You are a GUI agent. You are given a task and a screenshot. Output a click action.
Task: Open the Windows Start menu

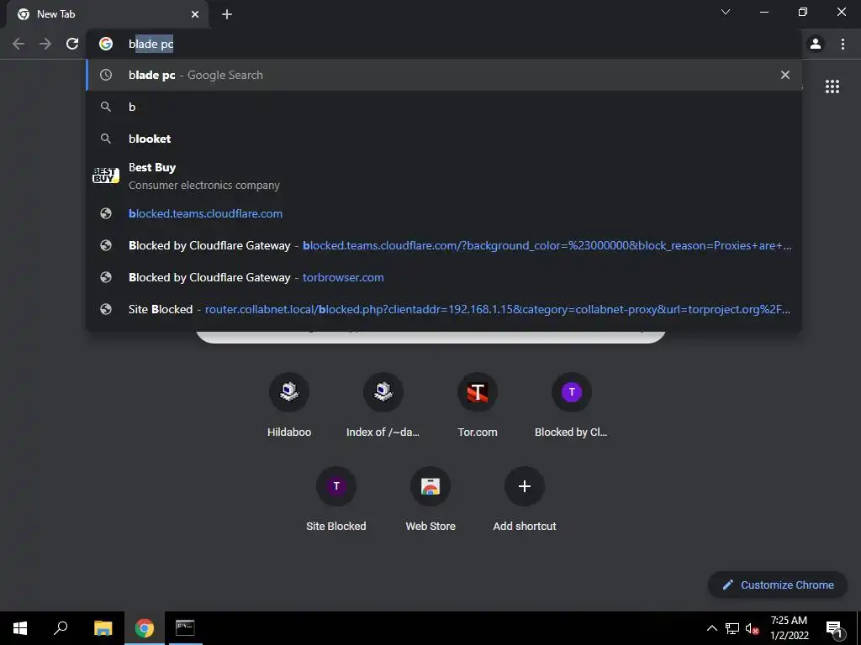tap(20, 628)
